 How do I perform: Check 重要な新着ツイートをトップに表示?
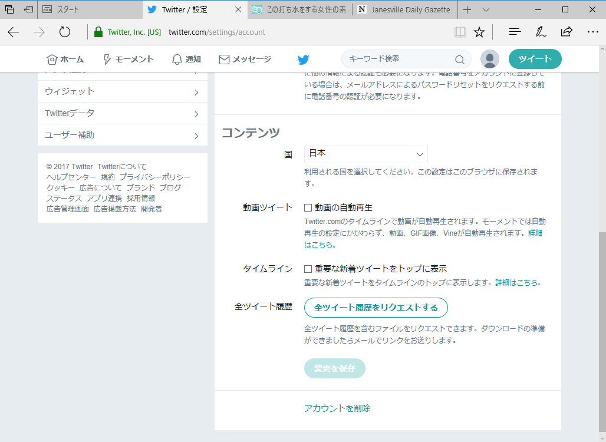(307, 268)
